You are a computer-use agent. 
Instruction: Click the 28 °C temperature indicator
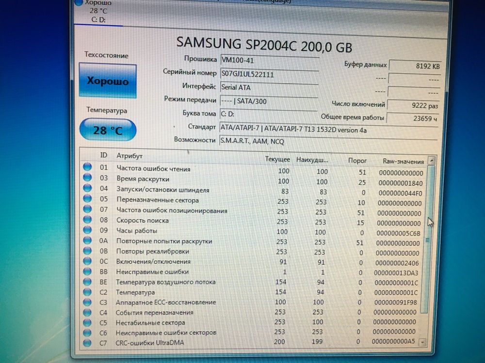pyautogui.click(x=108, y=130)
